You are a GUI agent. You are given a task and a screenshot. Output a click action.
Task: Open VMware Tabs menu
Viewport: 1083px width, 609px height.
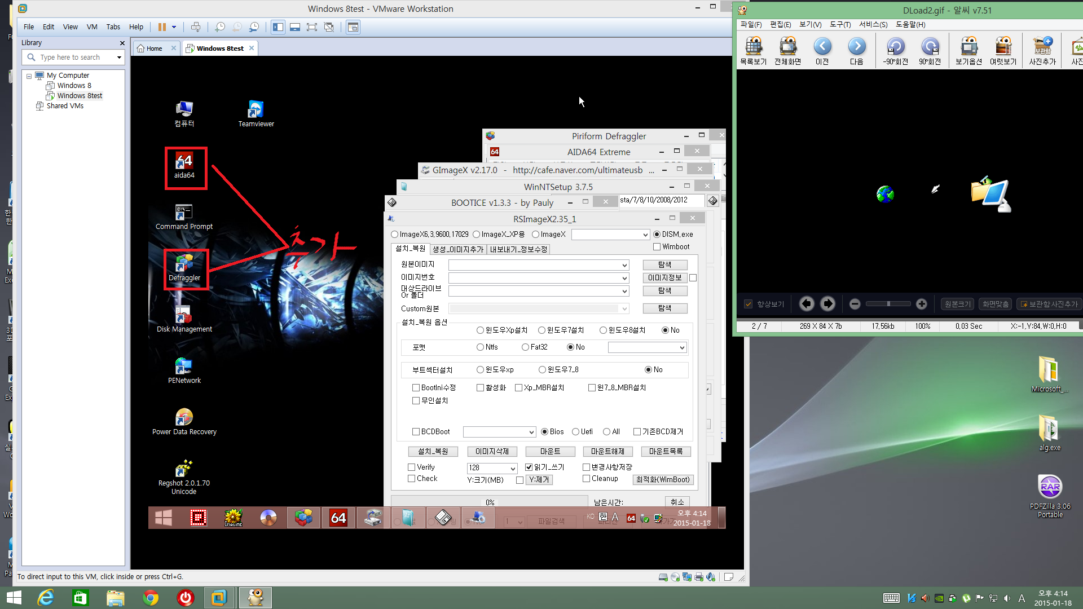(113, 27)
